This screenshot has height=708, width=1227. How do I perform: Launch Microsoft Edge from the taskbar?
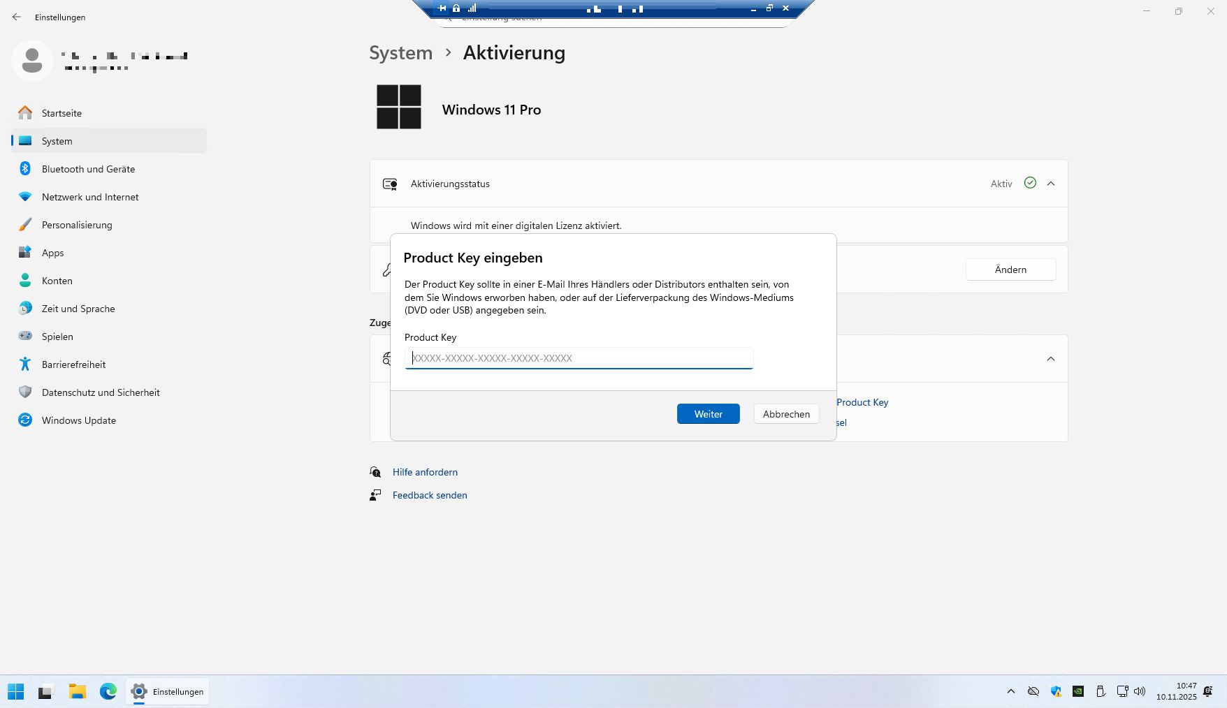[x=108, y=691]
